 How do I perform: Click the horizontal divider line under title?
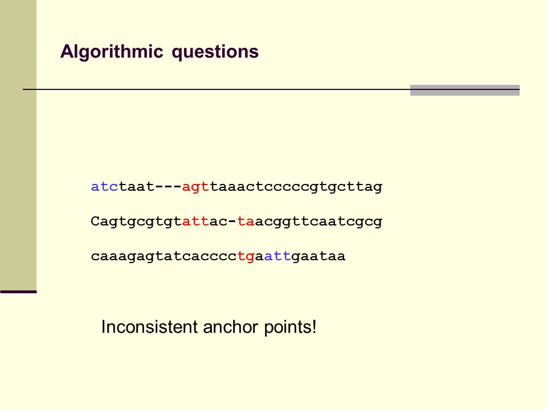pos(271,89)
